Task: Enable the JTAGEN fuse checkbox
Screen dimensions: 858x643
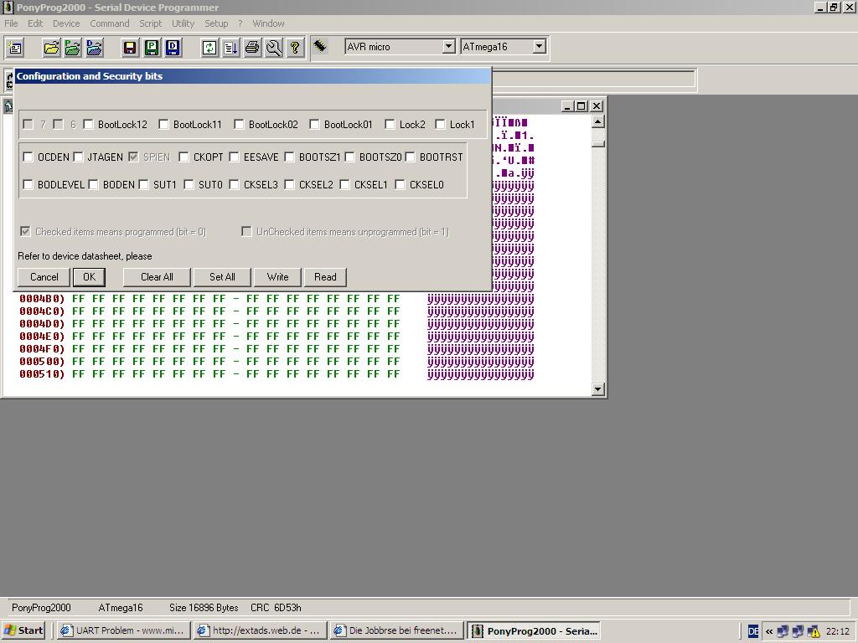Action: (78, 157)
